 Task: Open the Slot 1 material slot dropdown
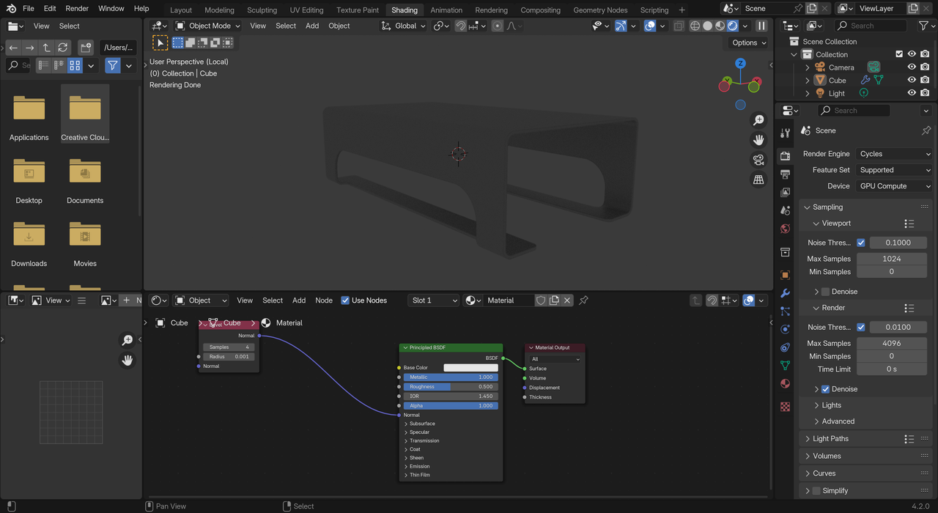(433, 300)
